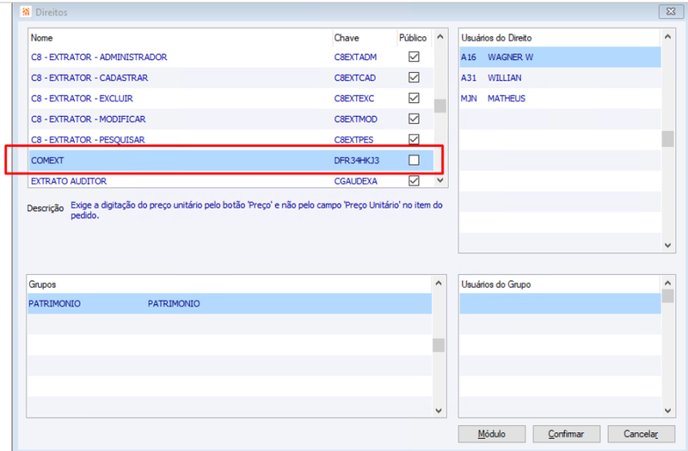Click the Usuários do Direito header
The height and width of the screenshot is (451, 688).
496,38
